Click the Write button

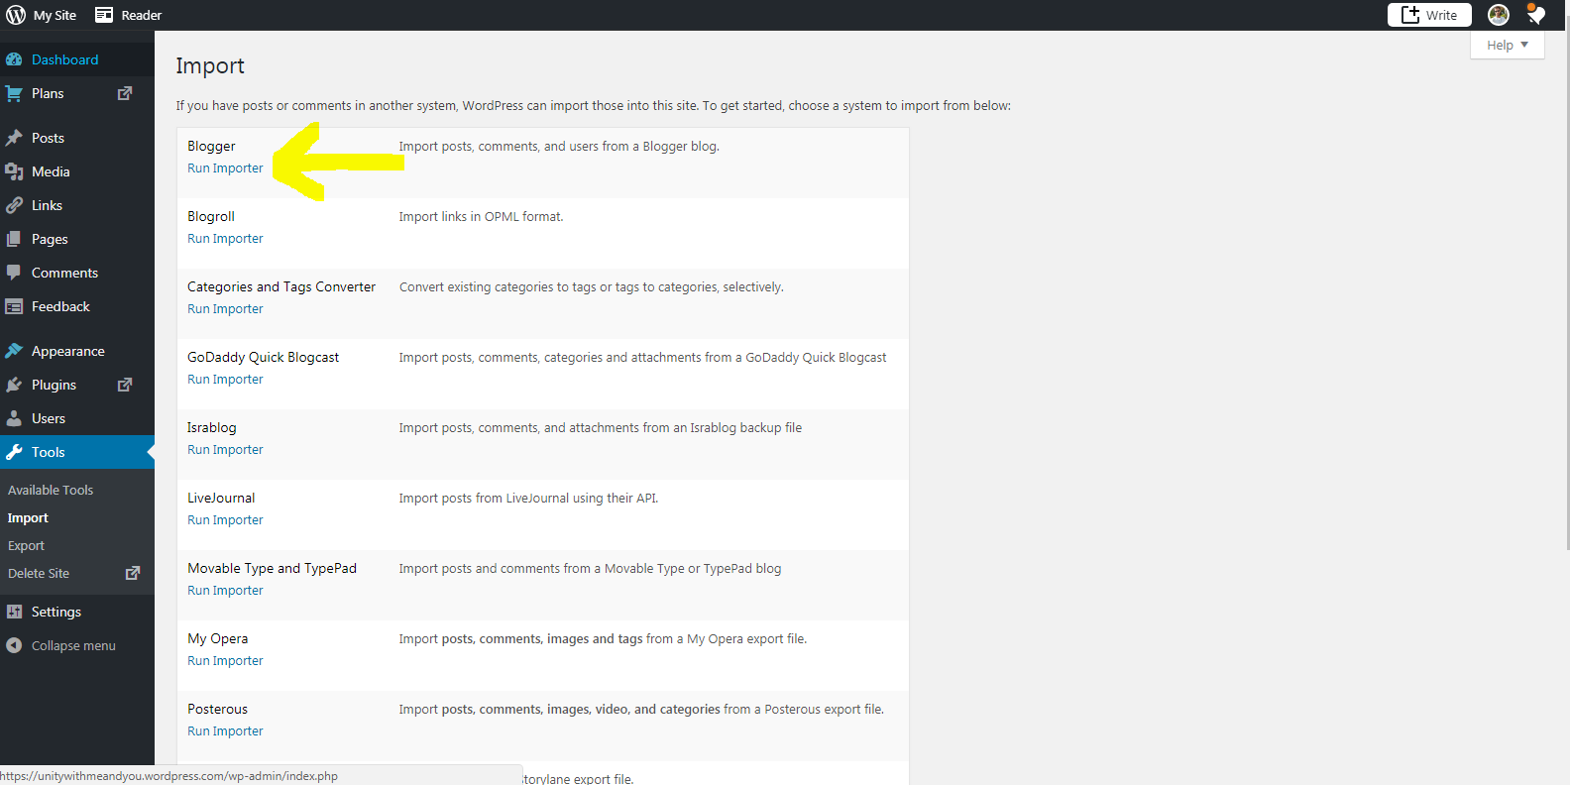click(1428, 15)
